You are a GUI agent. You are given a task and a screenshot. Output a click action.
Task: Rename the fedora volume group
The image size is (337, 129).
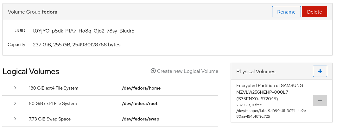[x=286, y=12]
